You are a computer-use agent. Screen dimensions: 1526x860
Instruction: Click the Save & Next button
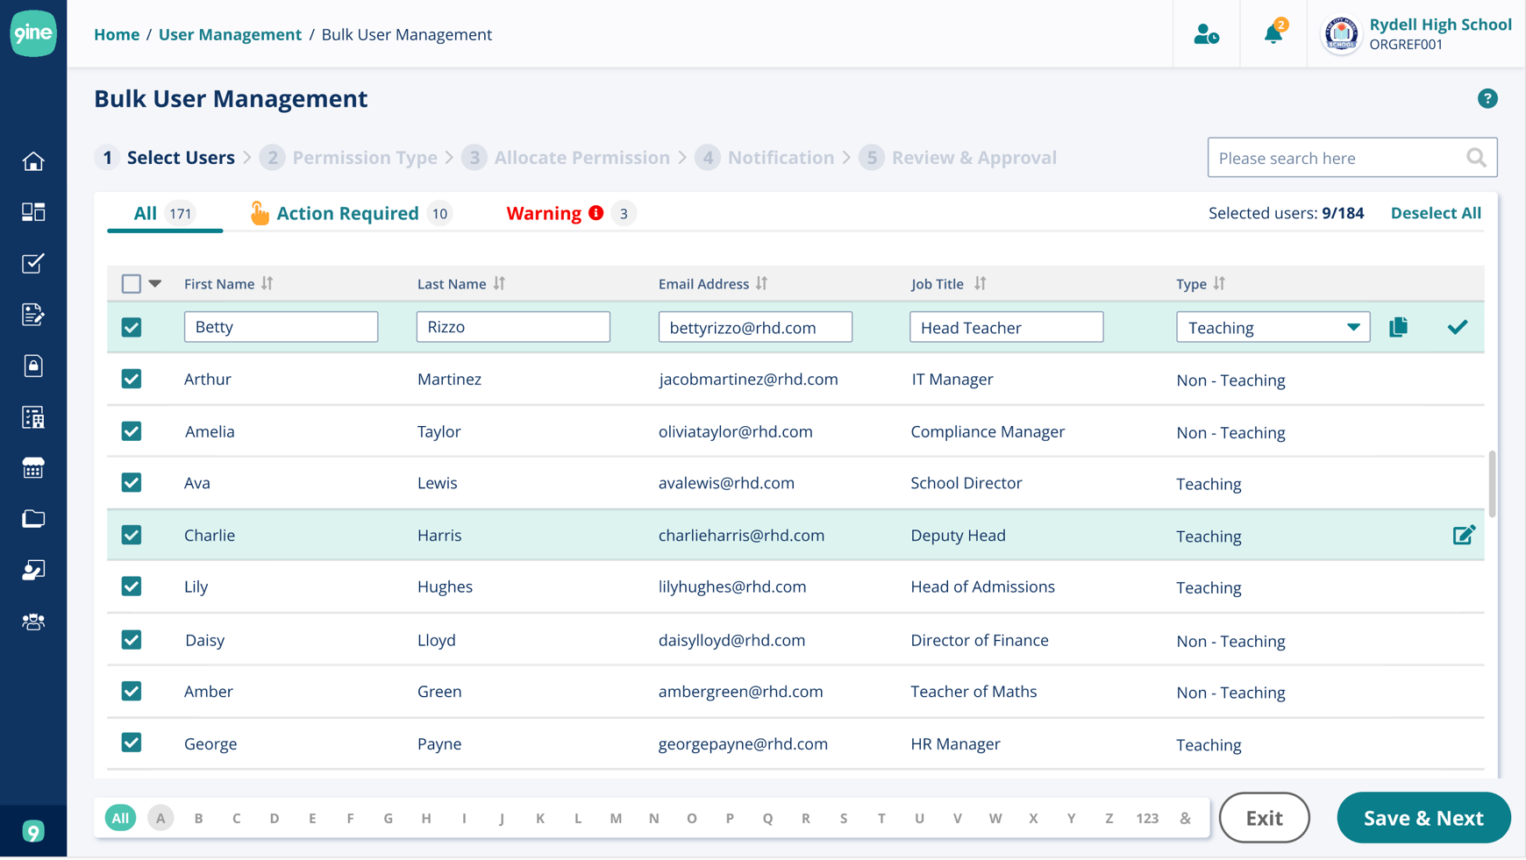[x=1423, y=817]
